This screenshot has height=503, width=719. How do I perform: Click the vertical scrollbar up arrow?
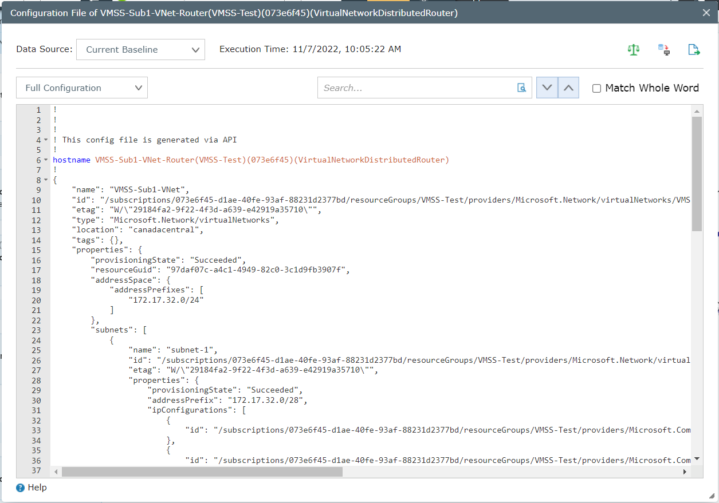pos(697,110)
